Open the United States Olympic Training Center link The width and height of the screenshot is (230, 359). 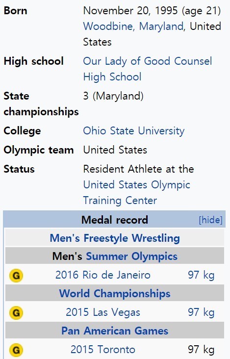click(x=137, y=193)
